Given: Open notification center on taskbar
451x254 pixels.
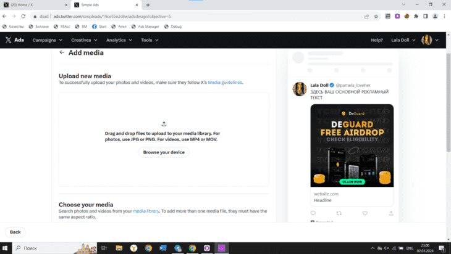Looking at the screenshot, I should 442,248.
